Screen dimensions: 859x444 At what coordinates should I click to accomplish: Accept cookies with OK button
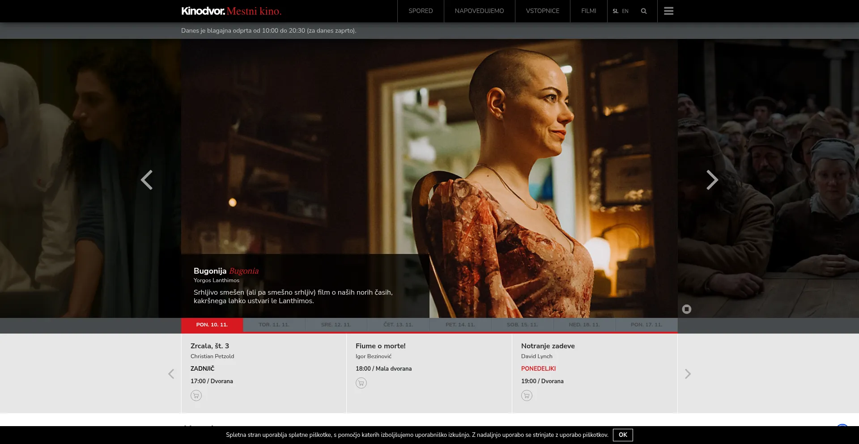622,435
